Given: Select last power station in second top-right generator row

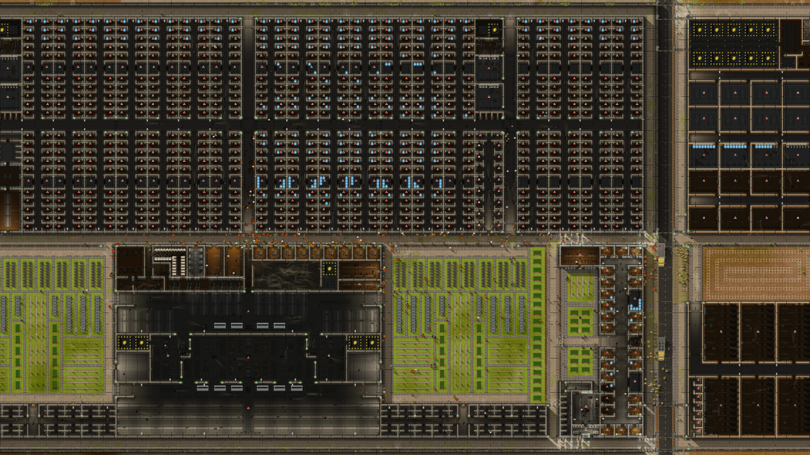Looking at the screenshot, I should tap(768, 58).
